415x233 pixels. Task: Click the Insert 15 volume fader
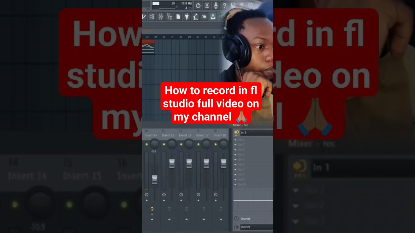172,163
